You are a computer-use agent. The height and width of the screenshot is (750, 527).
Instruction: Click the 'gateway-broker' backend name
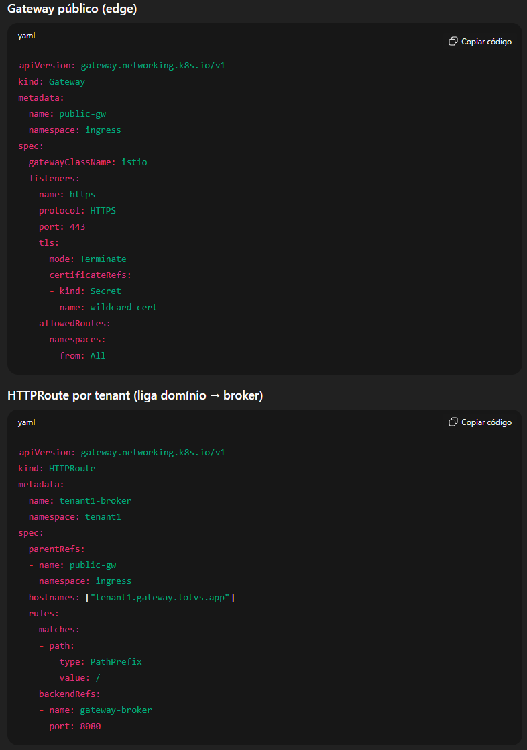point(117,710)
